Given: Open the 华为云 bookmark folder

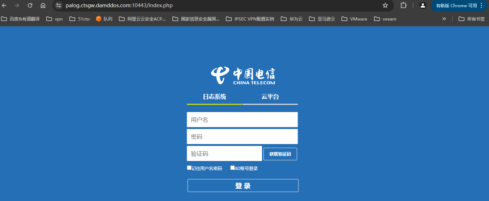Looking at the screenshot, I should coord(292,19).
